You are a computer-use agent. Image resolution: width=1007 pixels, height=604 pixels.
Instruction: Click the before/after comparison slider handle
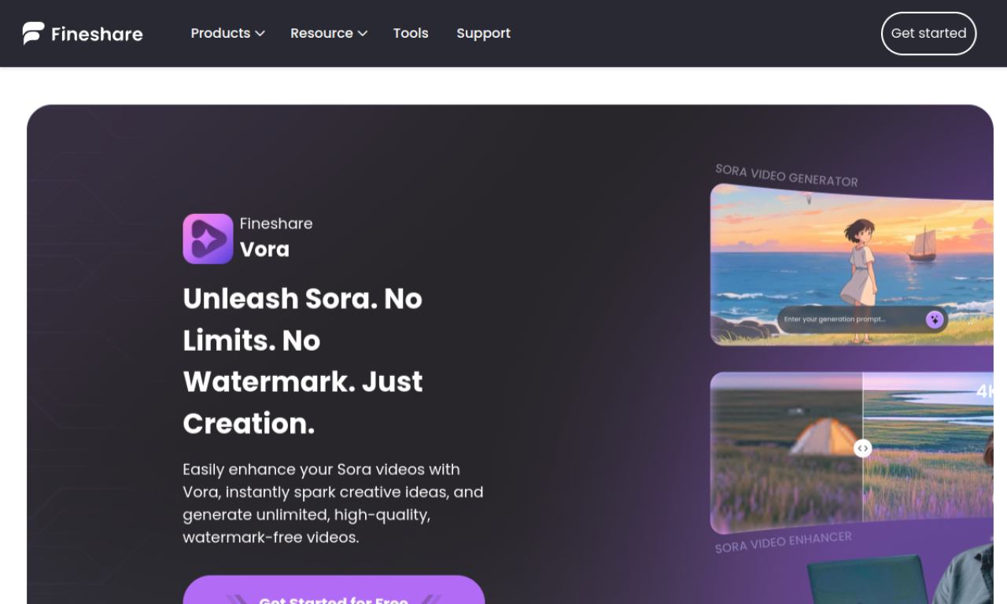[863, 448]
